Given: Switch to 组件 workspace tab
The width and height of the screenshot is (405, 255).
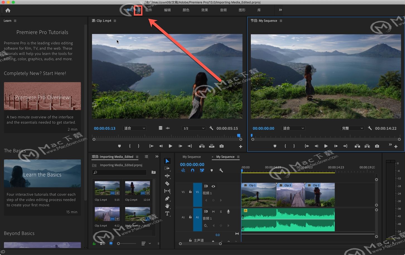Looking at the screenshot, I should [x=149, y=10].
